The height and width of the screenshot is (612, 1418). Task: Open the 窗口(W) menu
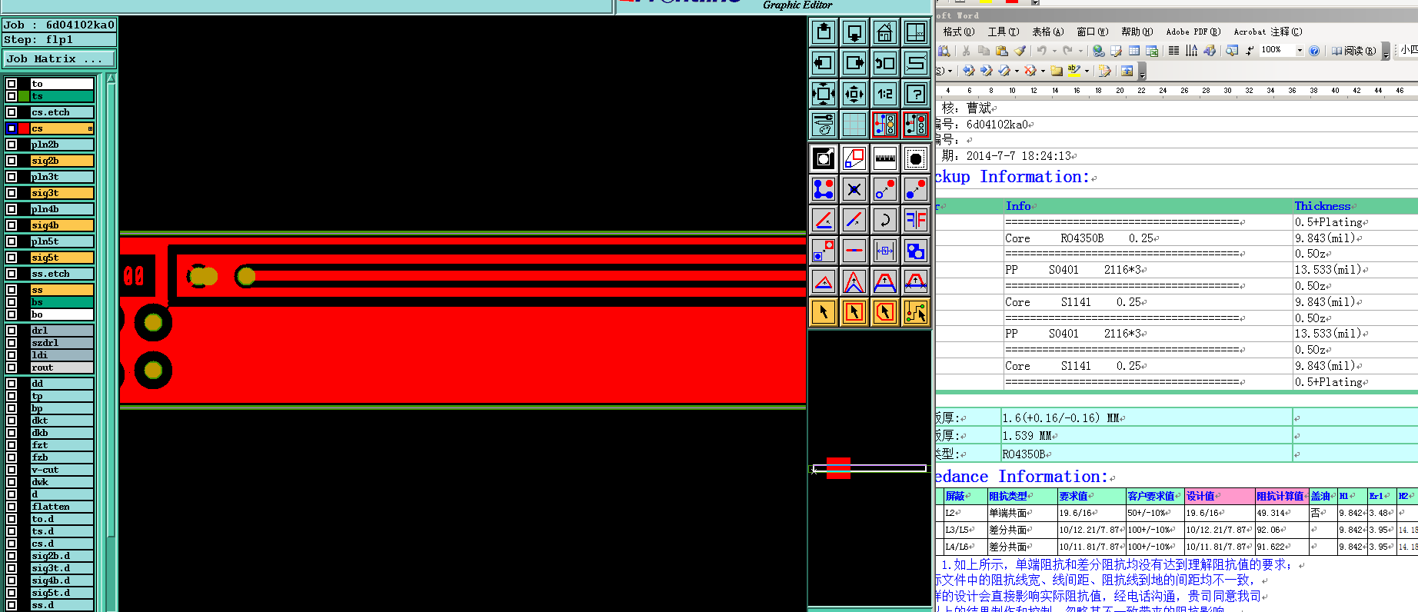1092,32
